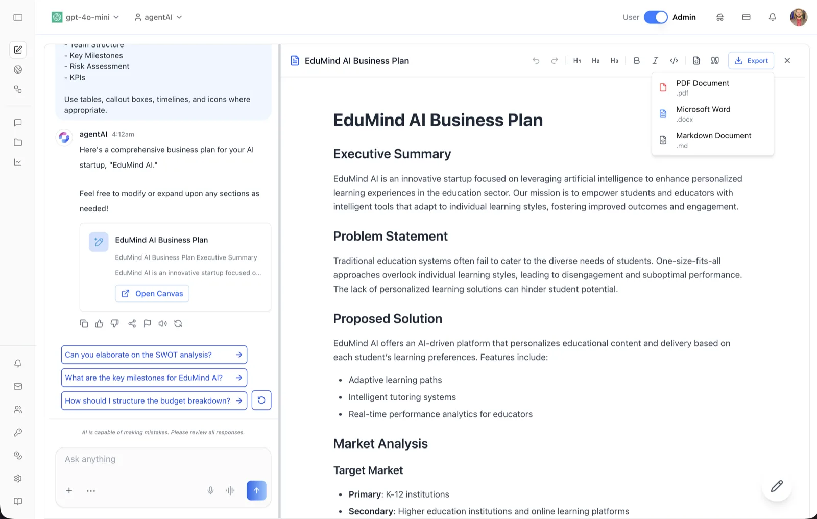Screen dimensions: 817x519
Task: Click the Executive Summary heading
Action: click(392, 154)
